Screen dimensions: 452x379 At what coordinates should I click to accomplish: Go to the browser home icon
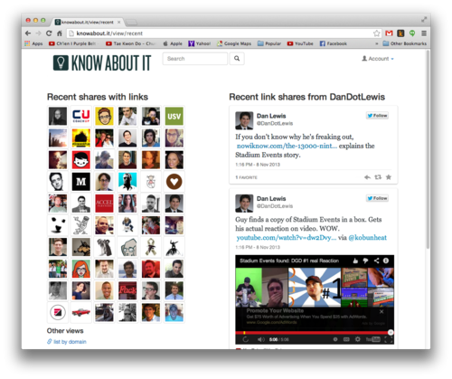[x=60, y=33]
